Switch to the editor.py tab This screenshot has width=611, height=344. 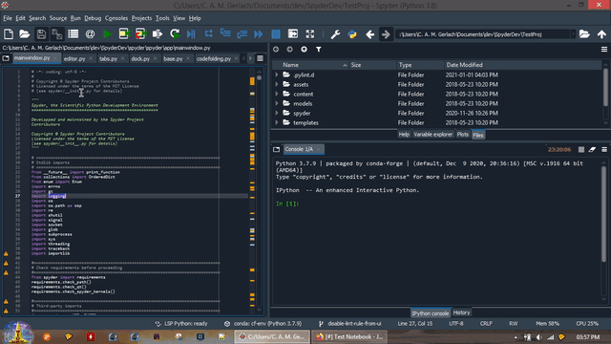74,58
